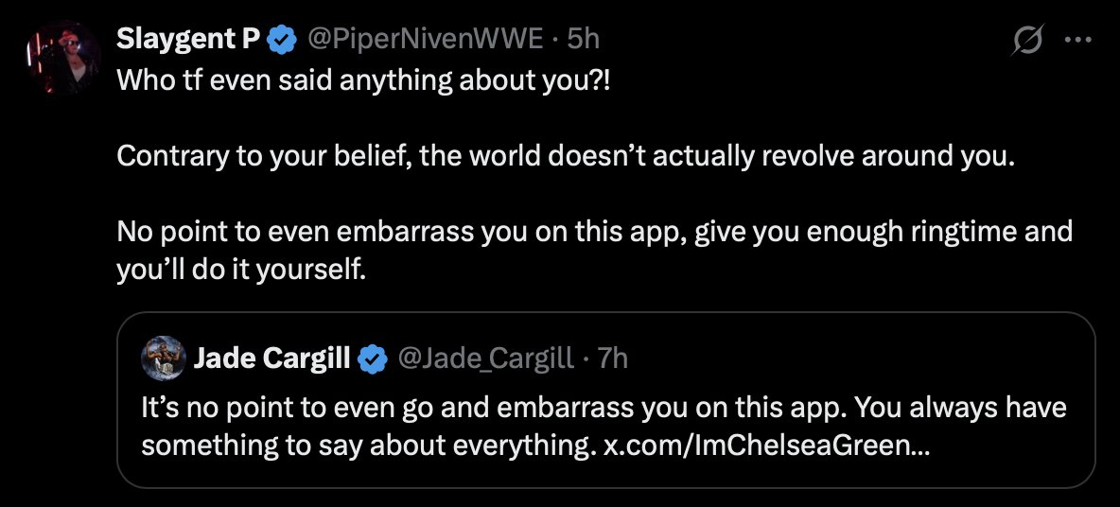Screen dimensions: 1120x507
Task: Open Jade Cargill's small profile avatar
Action: coord(163,358)
